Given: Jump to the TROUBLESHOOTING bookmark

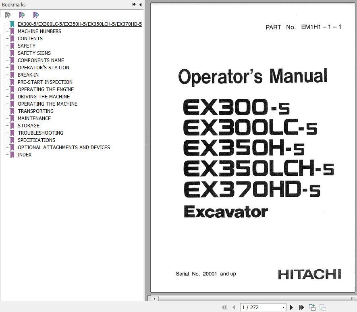Looking at the screenshot, I should coord(40,133).
